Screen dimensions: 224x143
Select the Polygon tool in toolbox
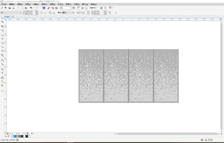(x=2, y=50)
